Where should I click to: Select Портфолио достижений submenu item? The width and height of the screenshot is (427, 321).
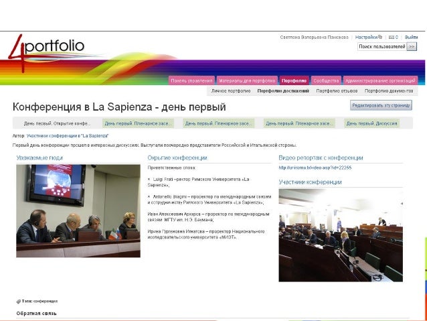(283, 91)
